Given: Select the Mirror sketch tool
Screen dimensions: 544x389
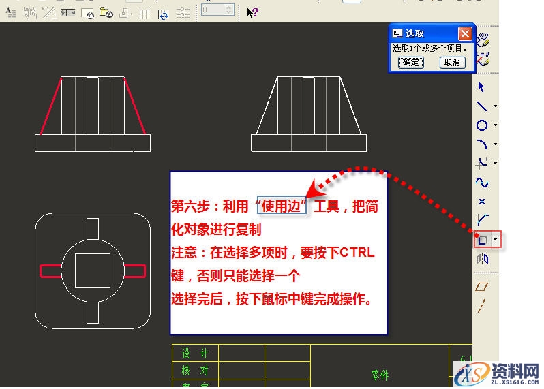Looking at the screenshot, I should pos(482,259).
